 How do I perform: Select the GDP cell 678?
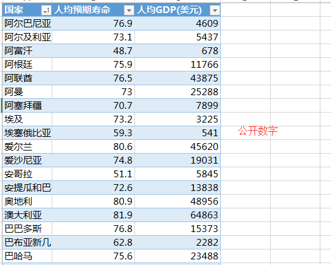pyautogui.click(x=177, y=51)
